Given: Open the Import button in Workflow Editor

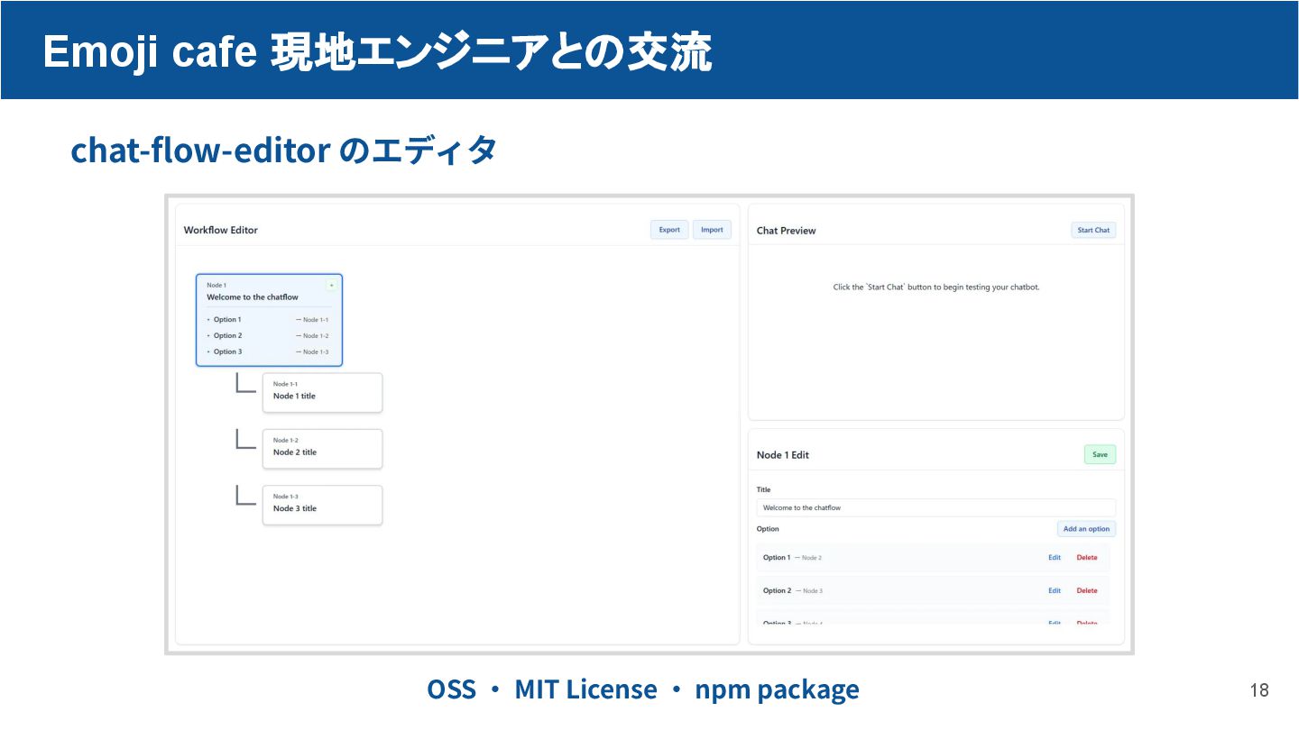Looking at the screenshot, I should pyautogui.click(x=712, y=230).
